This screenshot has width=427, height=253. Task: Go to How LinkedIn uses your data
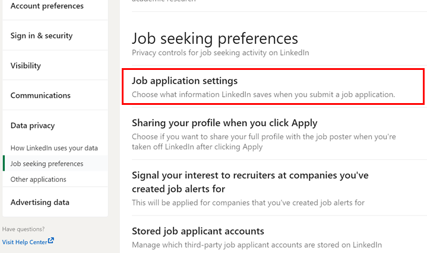(54, 148)
